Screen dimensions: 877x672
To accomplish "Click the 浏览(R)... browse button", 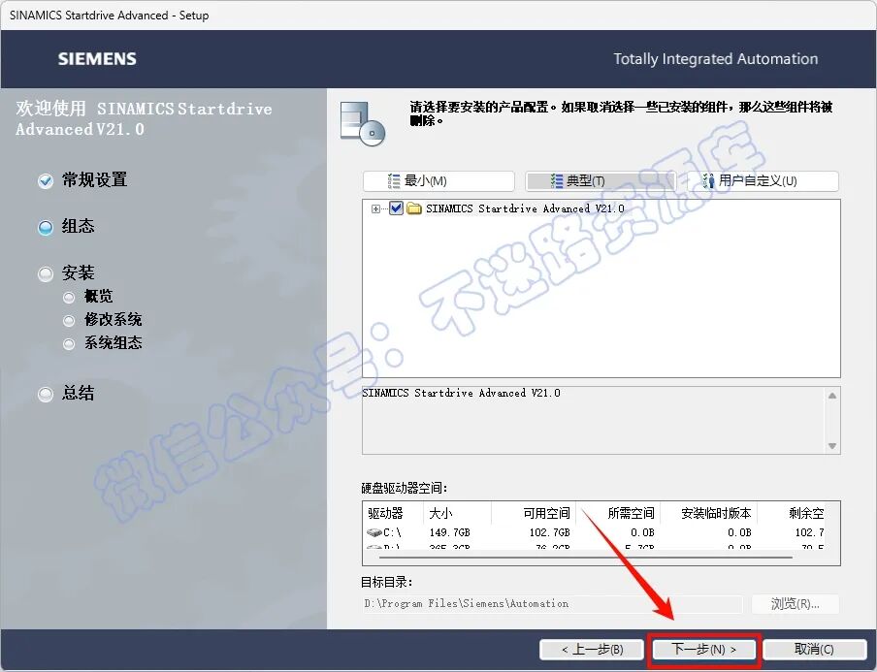I will point(795,604).
